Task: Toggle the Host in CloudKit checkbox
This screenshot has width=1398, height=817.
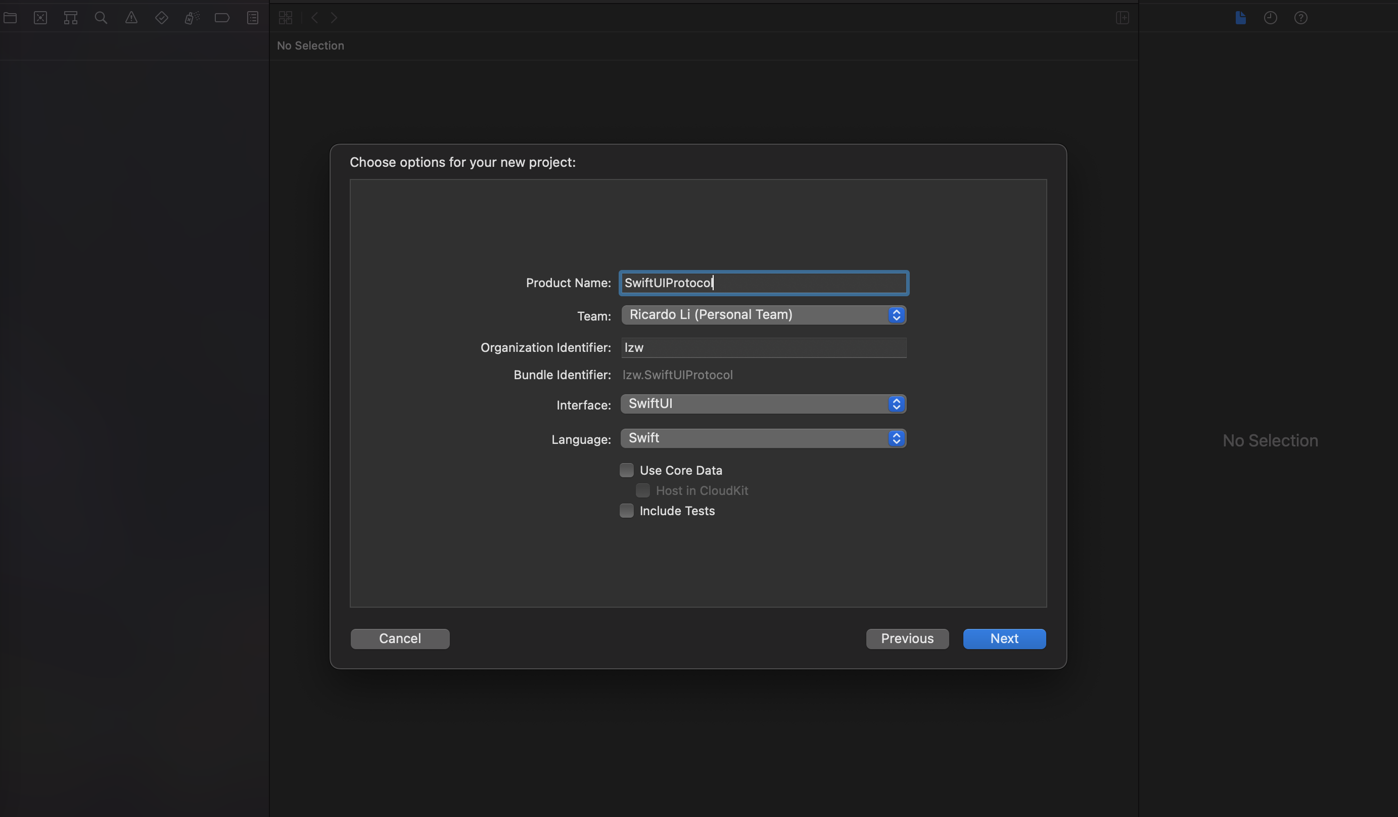Action: tap(642, 490)
